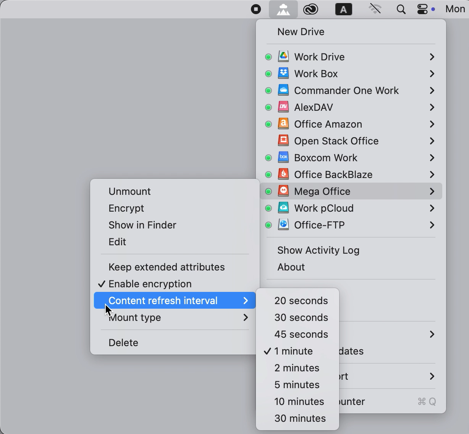Choose Edit for Mega Office
This screenshot has width=469, height=434.
click(175, 242)
